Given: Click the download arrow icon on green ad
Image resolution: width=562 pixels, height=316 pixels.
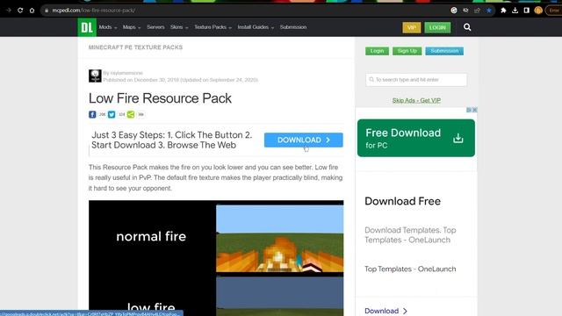Looking at the screenshot, I should point(458,139).
